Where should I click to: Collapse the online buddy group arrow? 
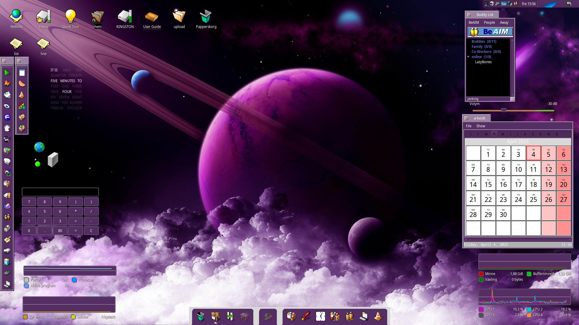tap(468, 57)
